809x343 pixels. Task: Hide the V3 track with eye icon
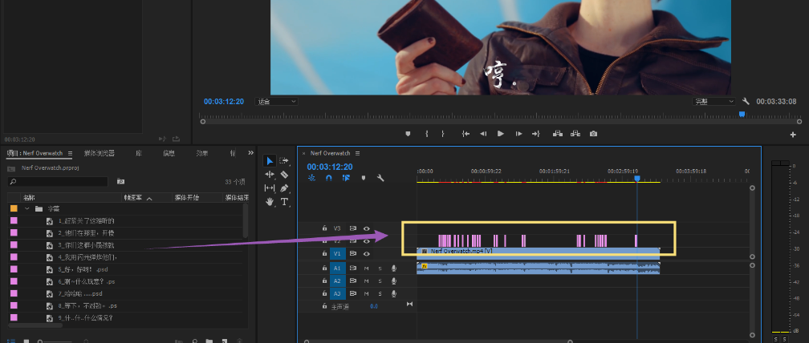click(x=366, y=228)
